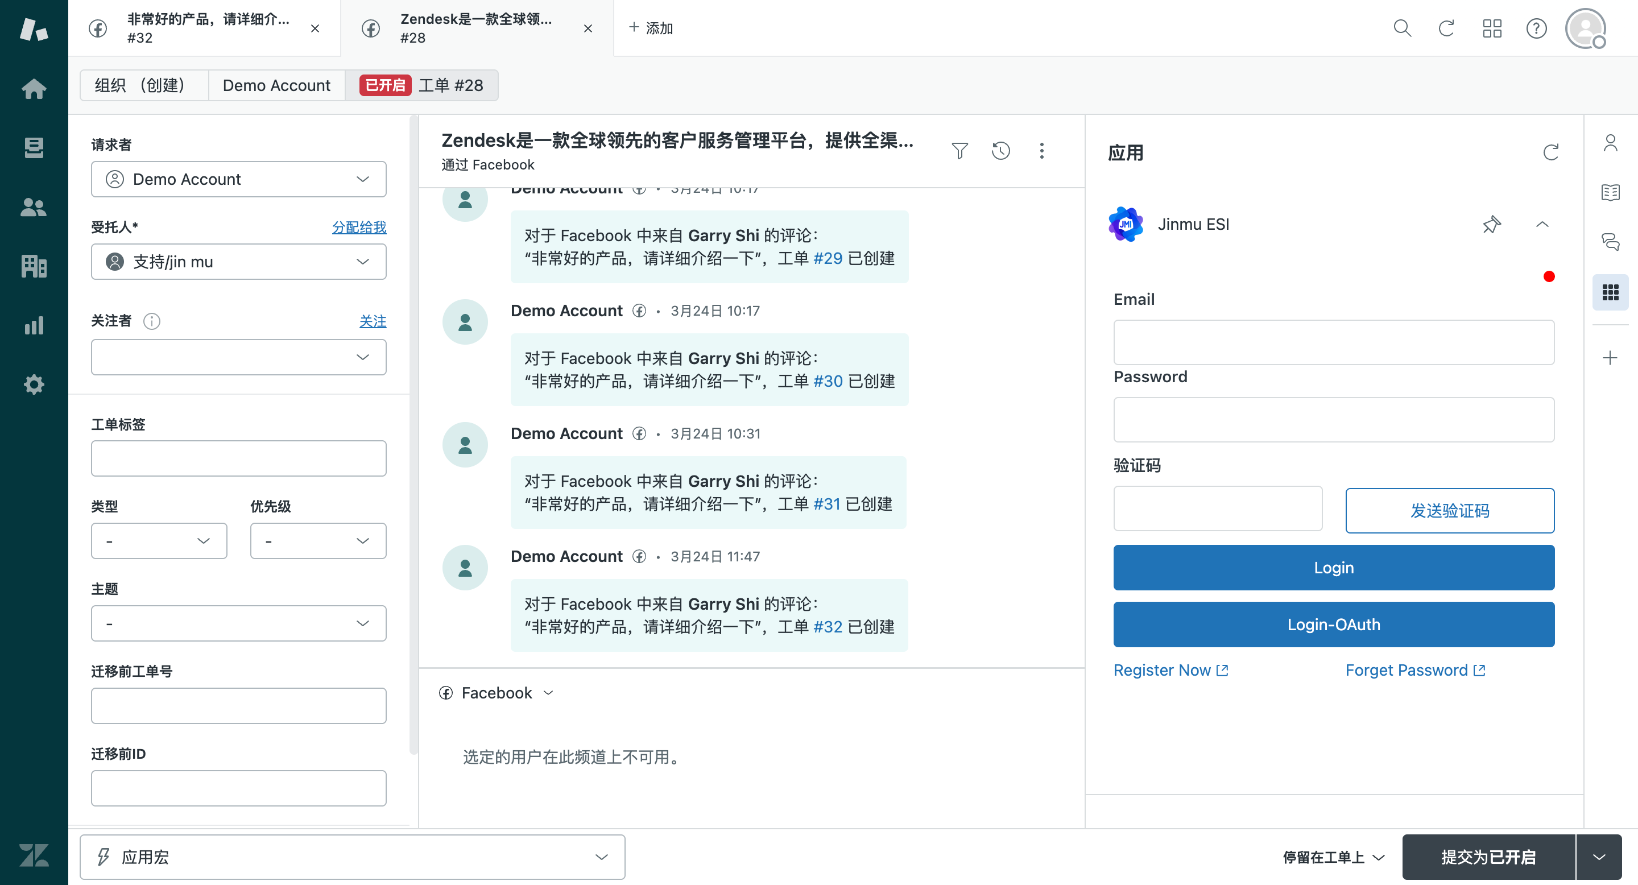Open ticket link #29
Image resolution: width=1638 pixels, height=885 pixels.
(x=828, y=258)
